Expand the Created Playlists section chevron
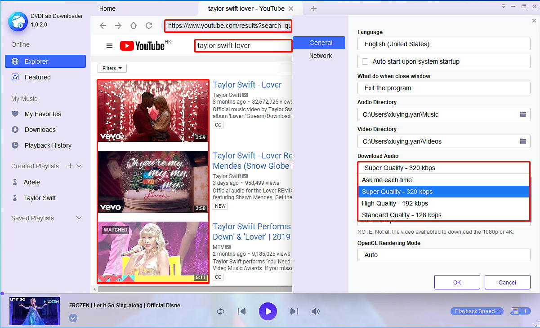 click(80, 166)
